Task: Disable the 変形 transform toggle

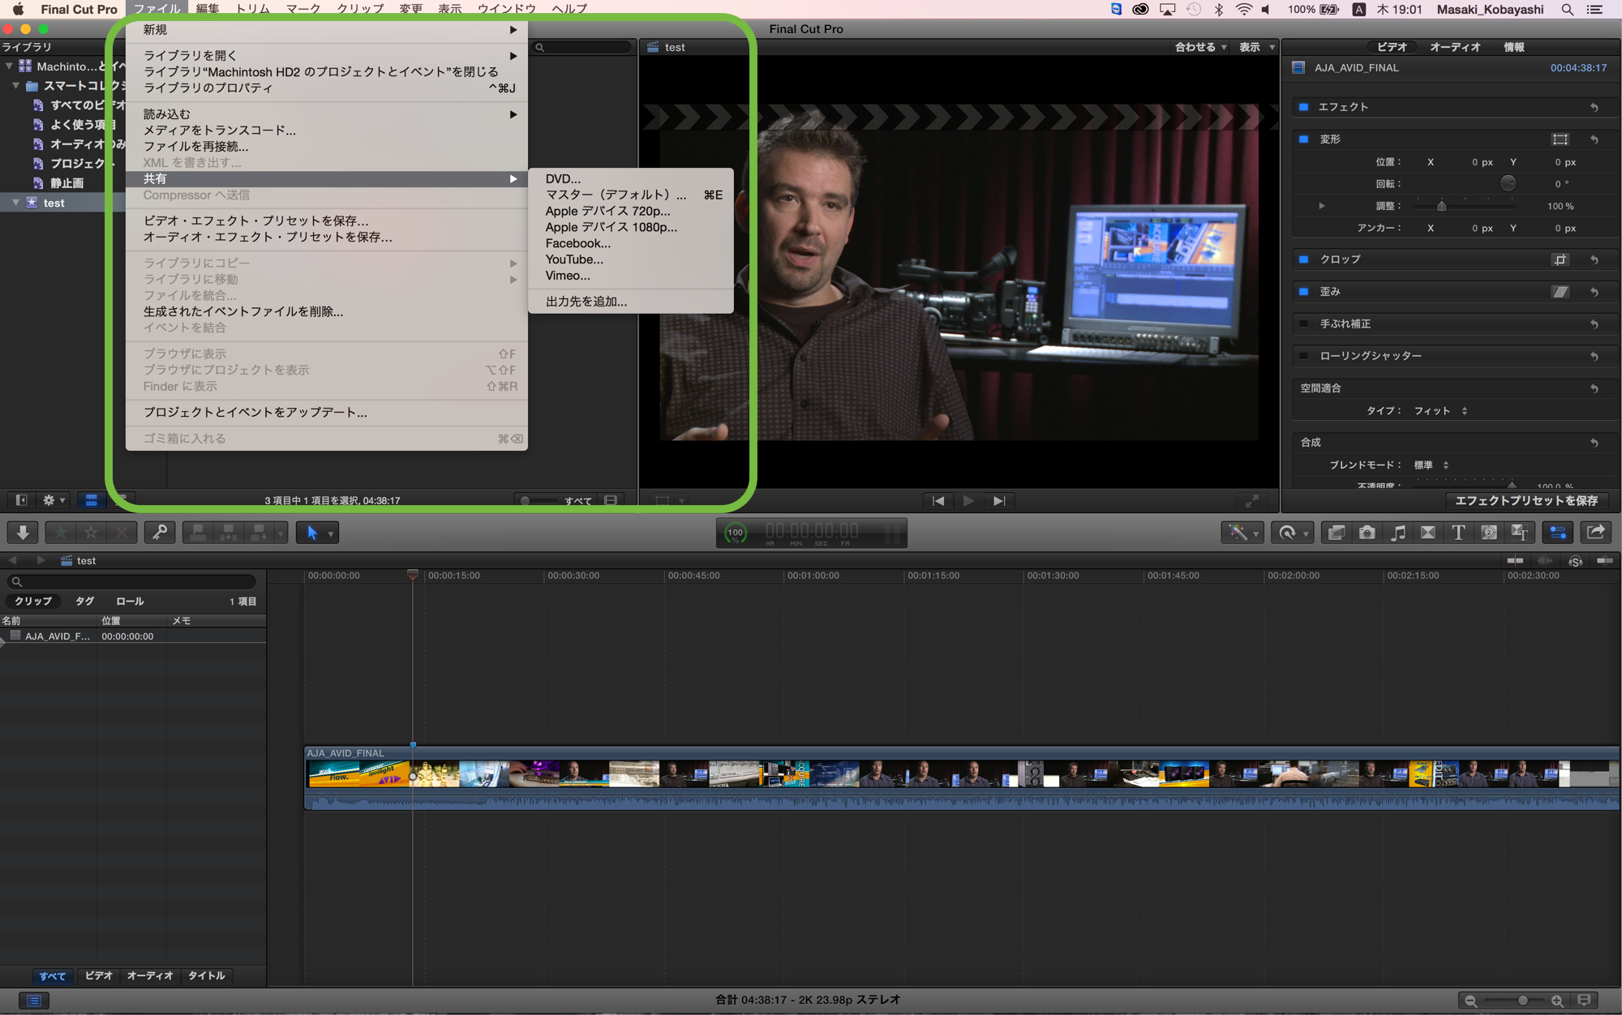Action: [1303, 139]
